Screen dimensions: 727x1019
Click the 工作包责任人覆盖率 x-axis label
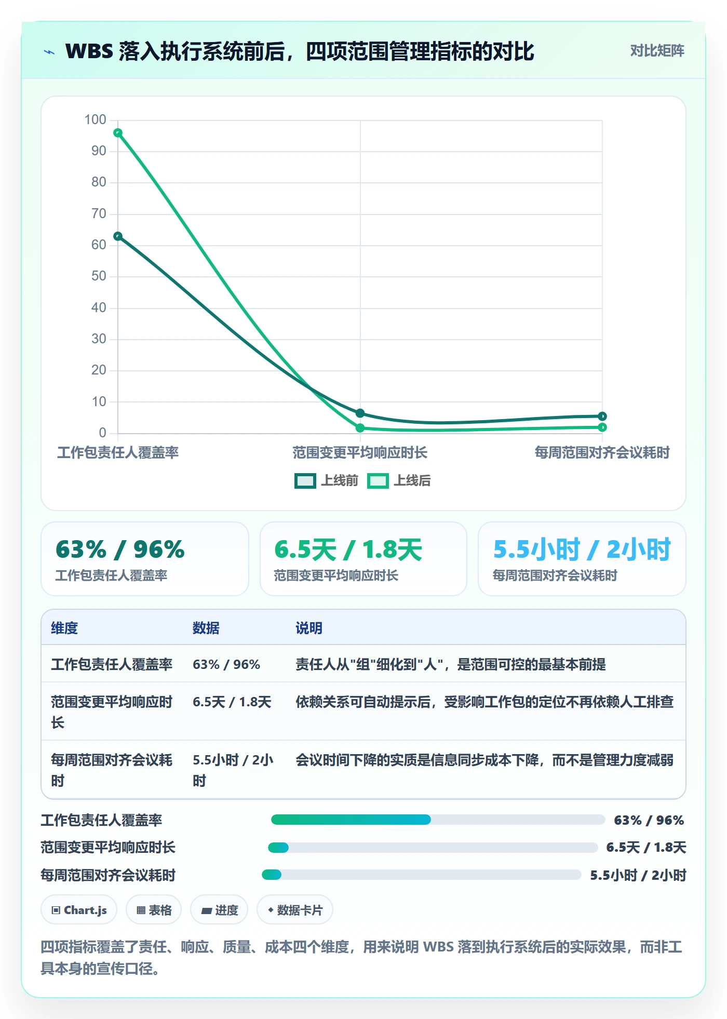[118, 453]
